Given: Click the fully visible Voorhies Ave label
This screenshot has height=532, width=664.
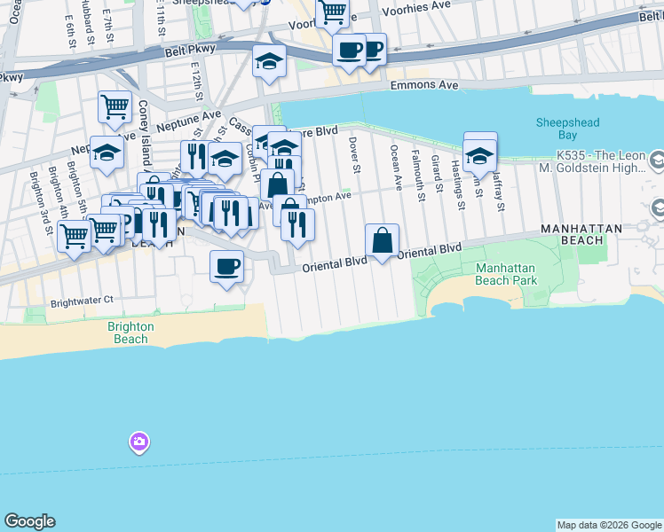Looking at the screenshot, I should (x=416, y=9).
